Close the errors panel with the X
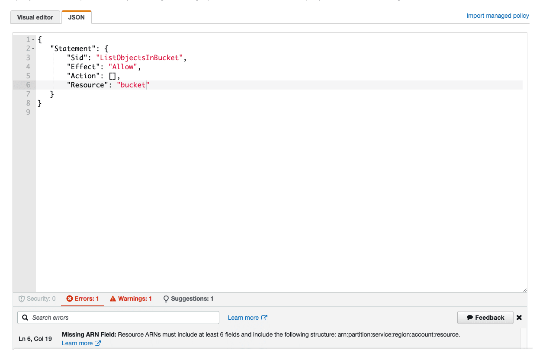533x350 pixels. coord(519,317)
